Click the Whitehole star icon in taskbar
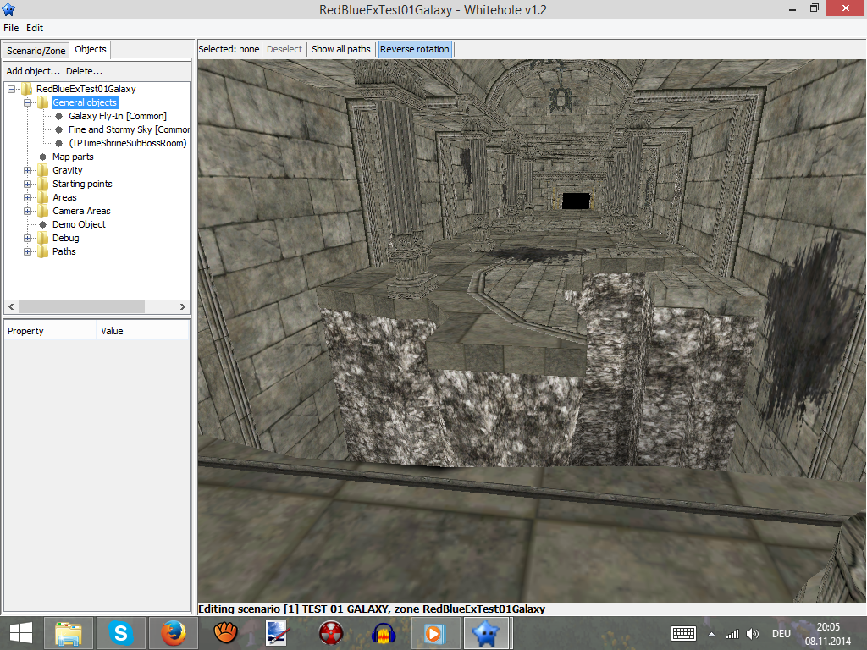 tap(485, 632)
